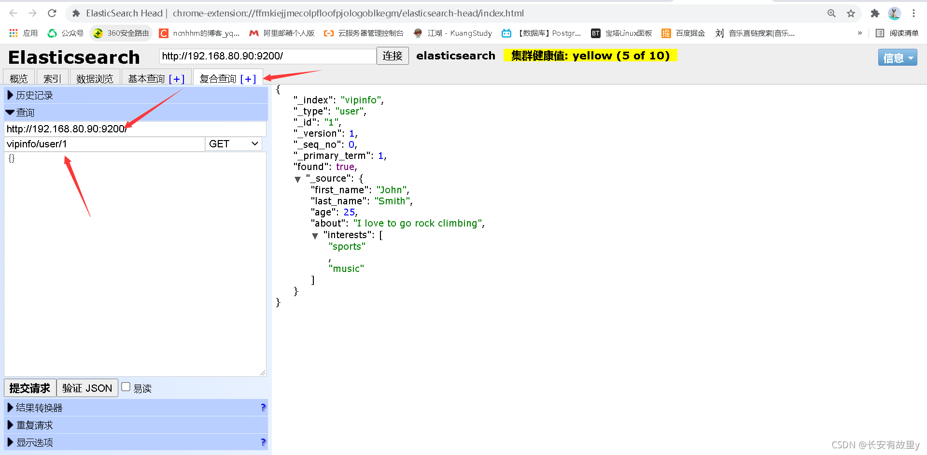Select the "John" first_name value

pyautogui.click(x=392, y=190)
